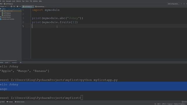Open the TODO tool window button
This screenshot has height=105, width=187.
pos(2,102)
